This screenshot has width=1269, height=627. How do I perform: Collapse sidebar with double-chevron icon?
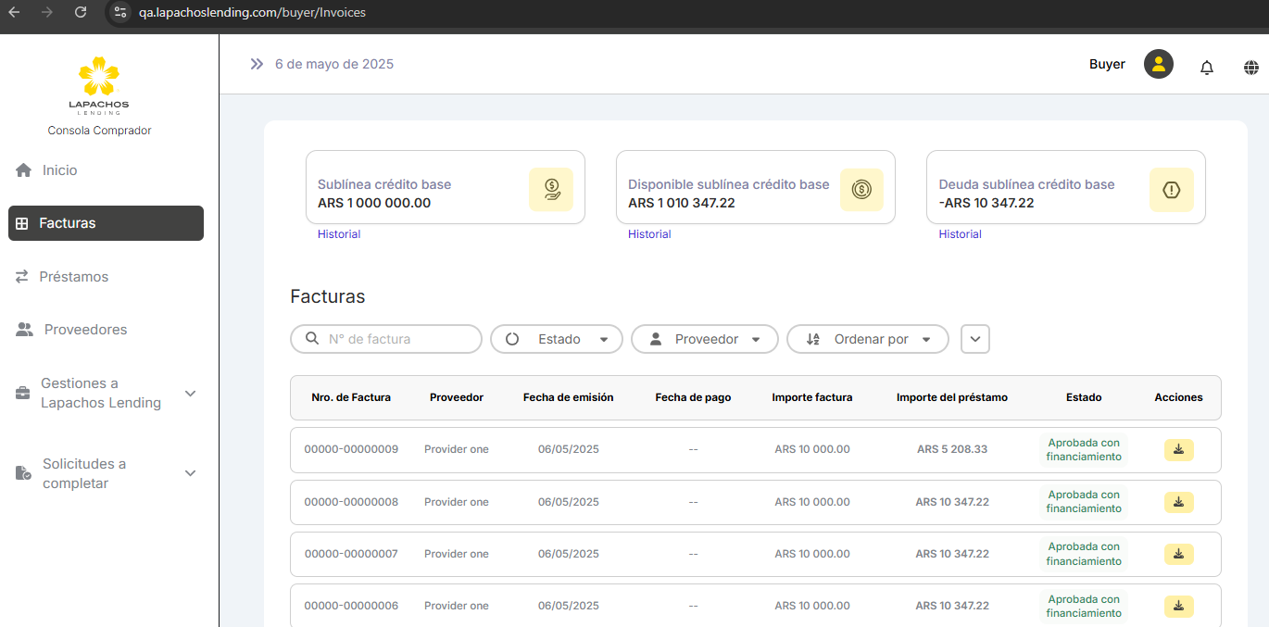click(x=257, y=64)
